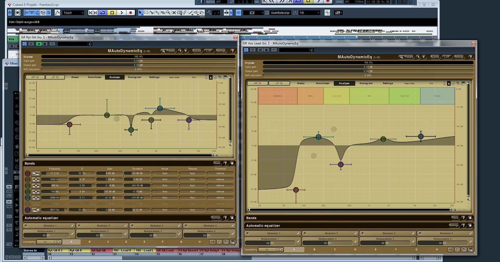Select the TH2 - Lead R mixer channel
This screenshot has width=500, height=262.
tap(123, 250)
